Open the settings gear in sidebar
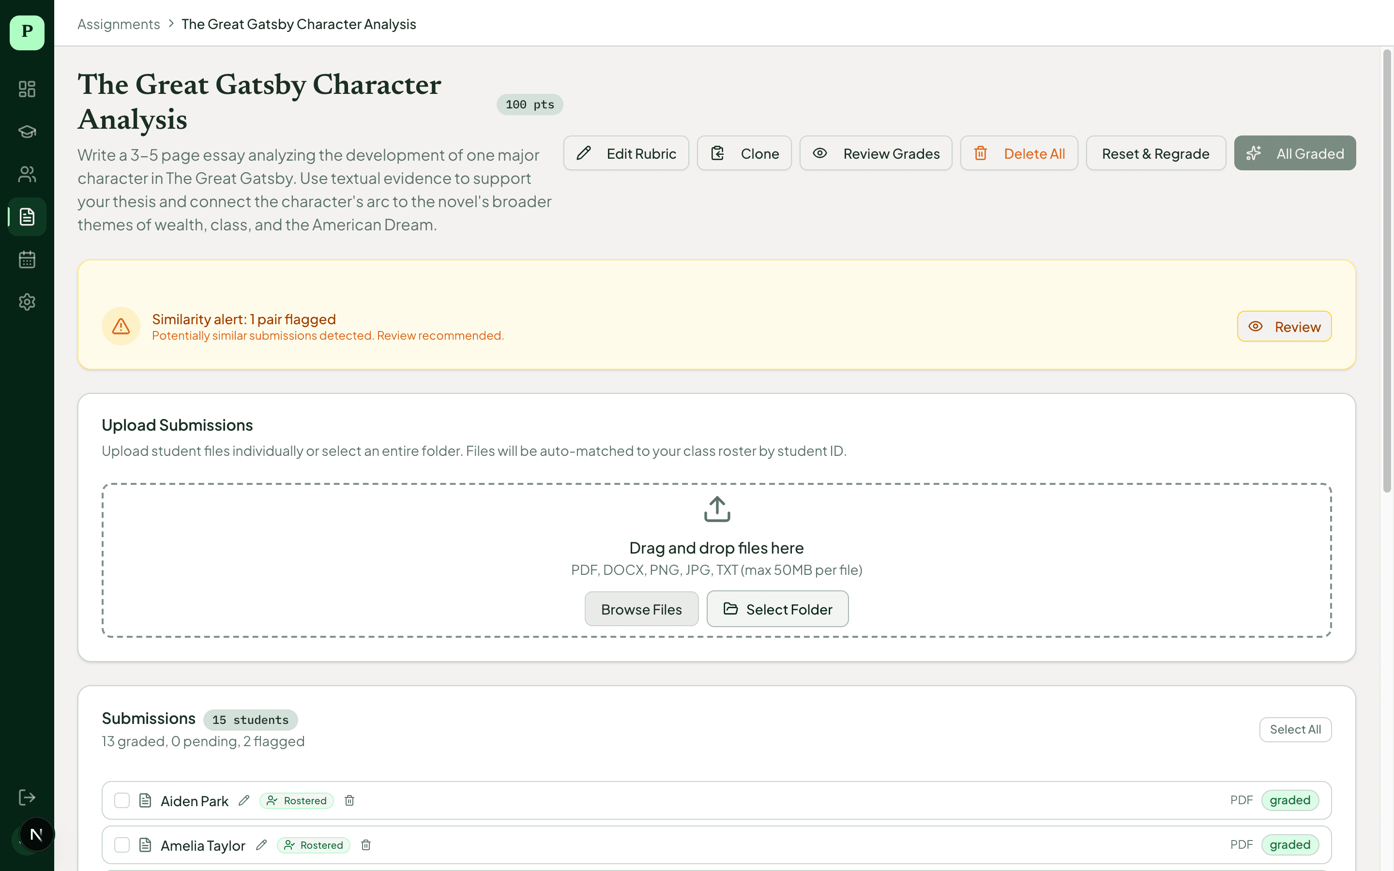The width and height of the screenshot is (1394, 871). [27, 302]
